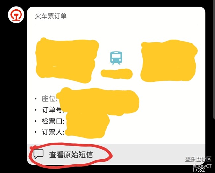The width and height of the screenshot is (215, 173).
Task: Tap the 座位 seat label
Action: [50, 99]
